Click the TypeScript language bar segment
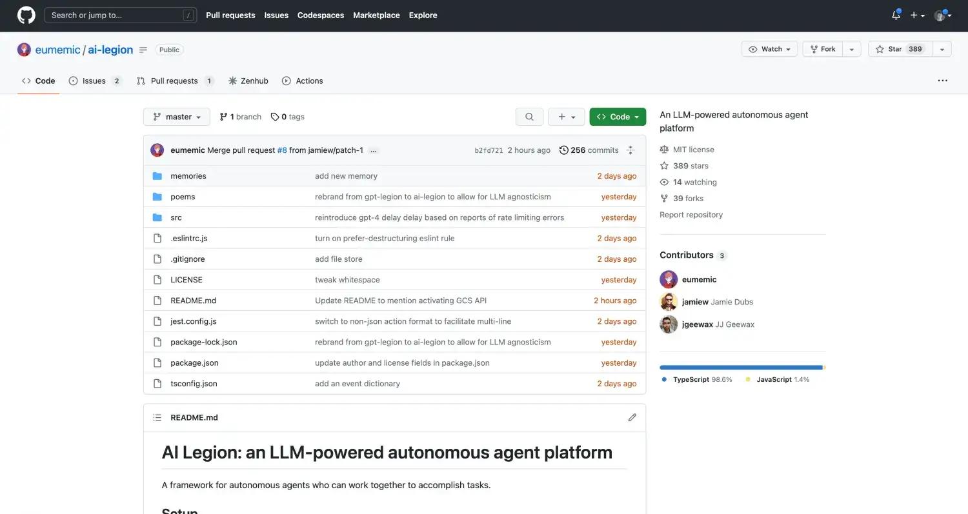This screenshot has width=968, height=514. coord(741,368)
